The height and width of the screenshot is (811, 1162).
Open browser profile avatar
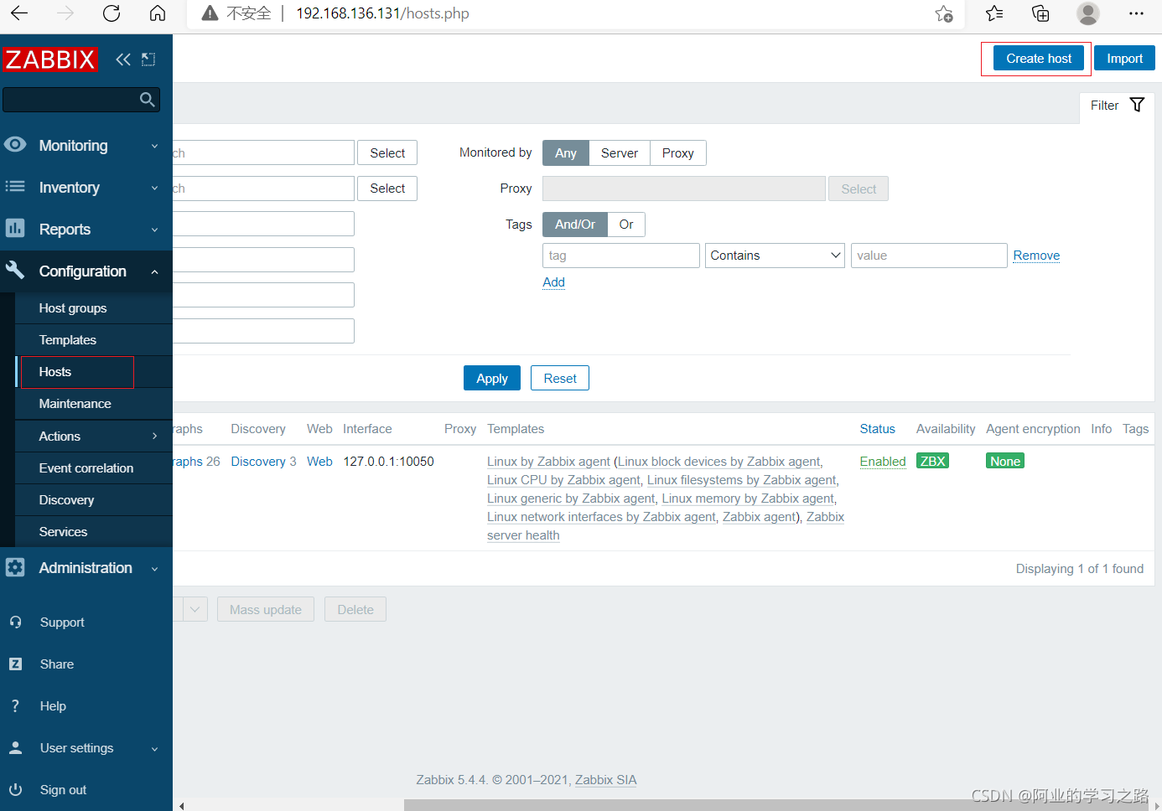coord(1088,13)
